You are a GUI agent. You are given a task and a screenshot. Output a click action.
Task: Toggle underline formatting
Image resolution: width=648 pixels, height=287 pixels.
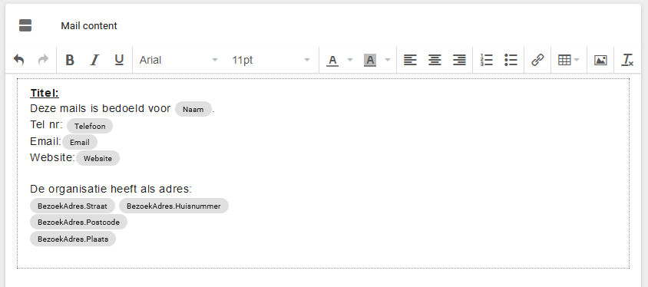tap(119, 61)
